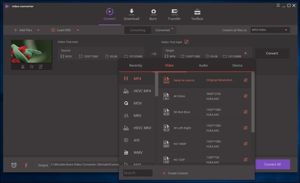Open the Toolbox section

click(197, 14)
